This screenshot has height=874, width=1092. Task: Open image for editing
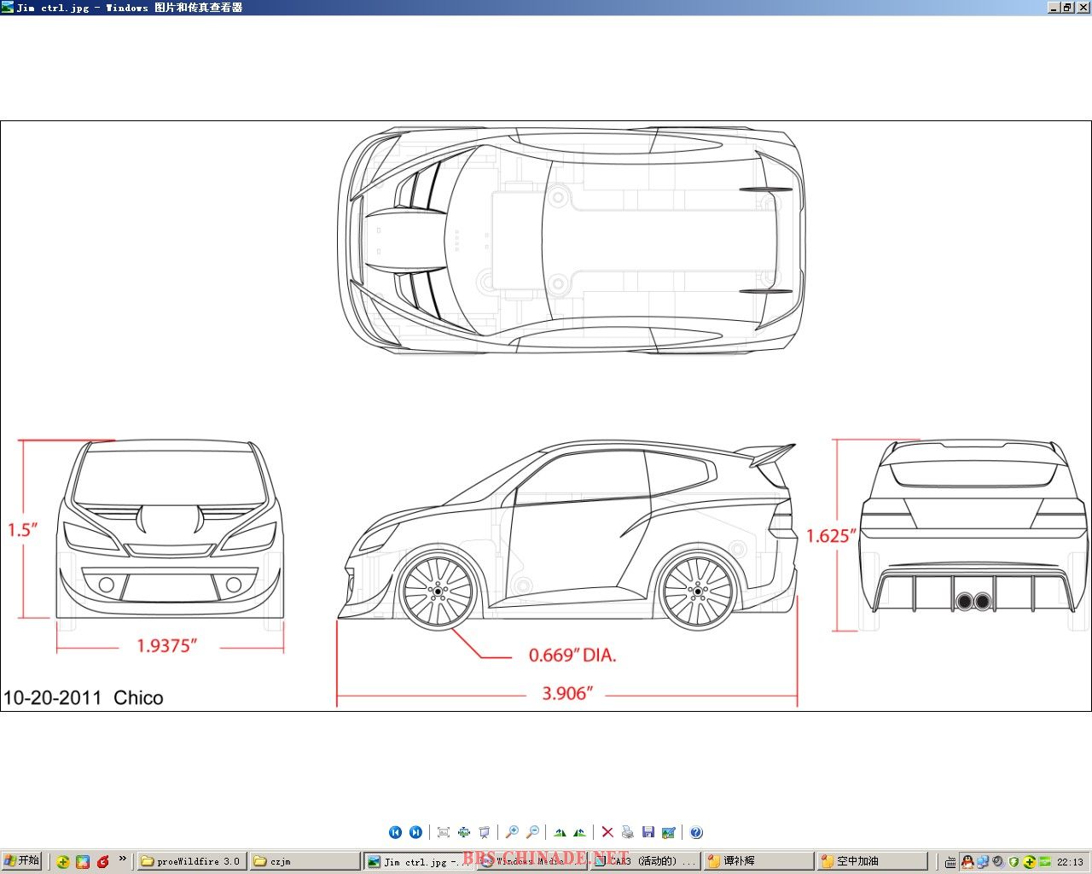pos(669,832)
